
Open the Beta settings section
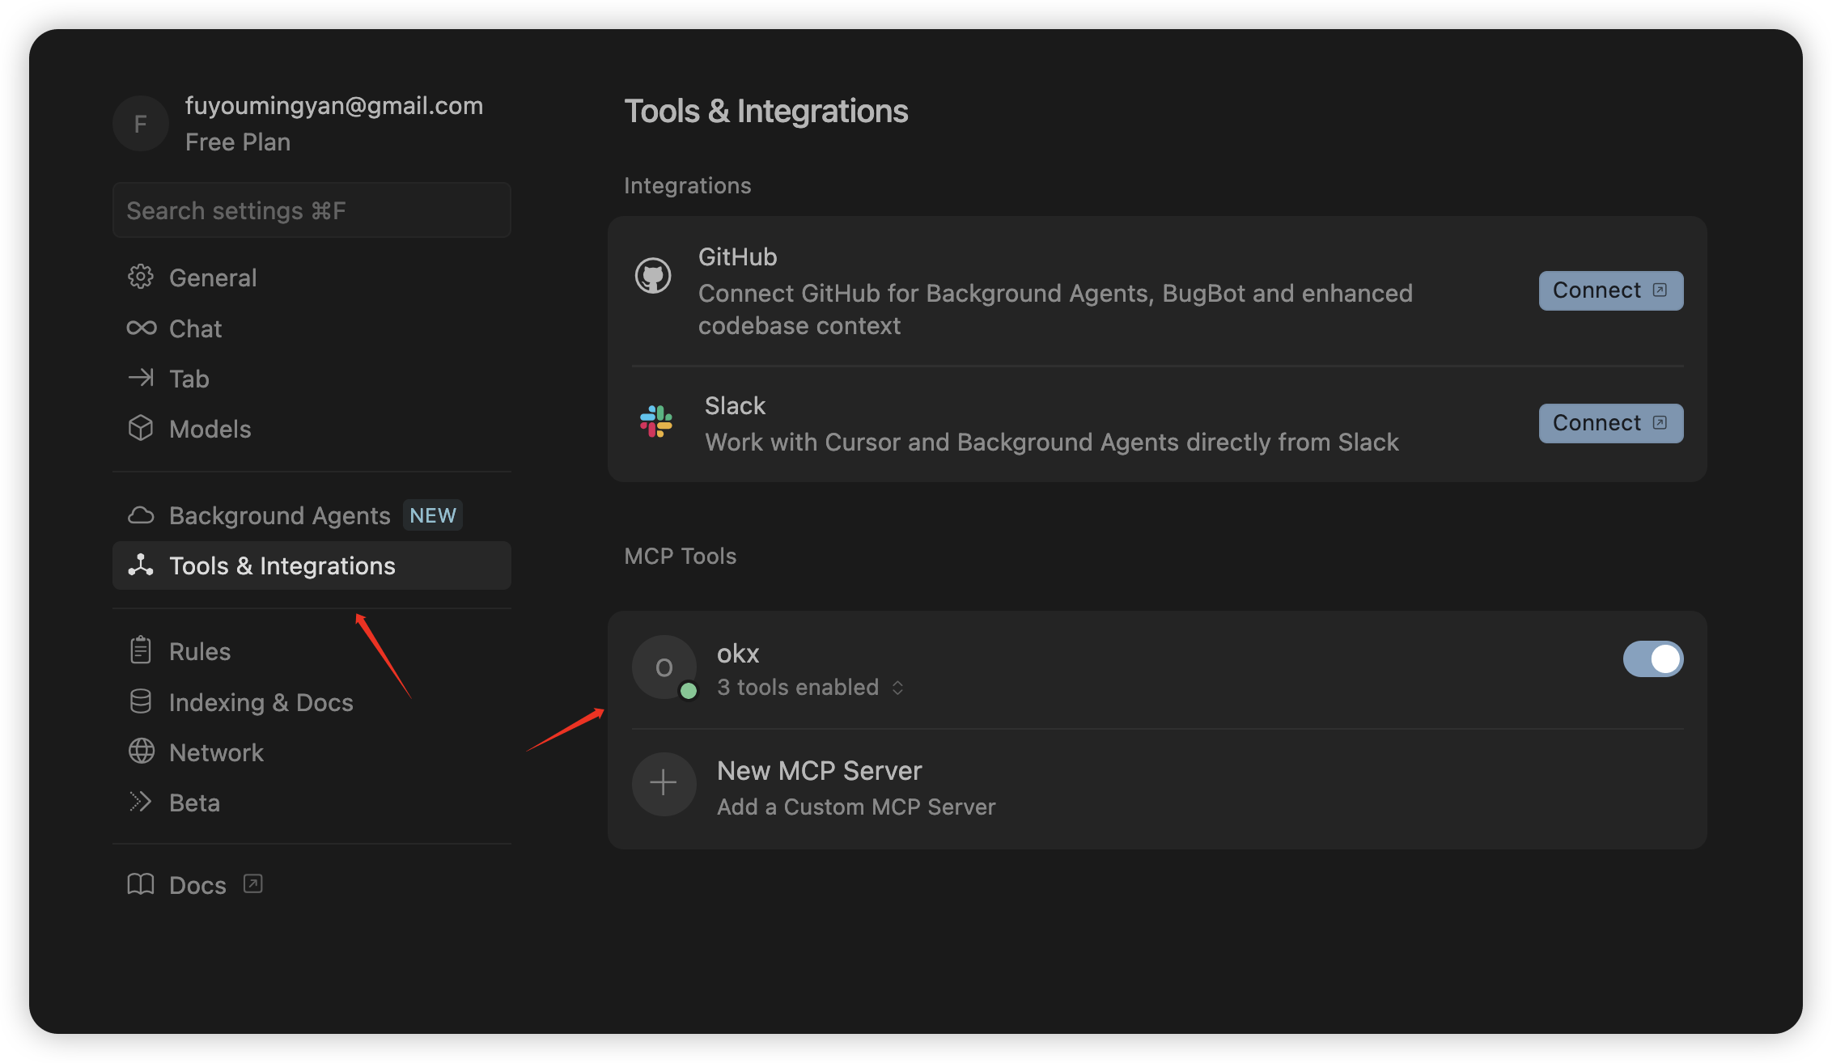[312, 803]
